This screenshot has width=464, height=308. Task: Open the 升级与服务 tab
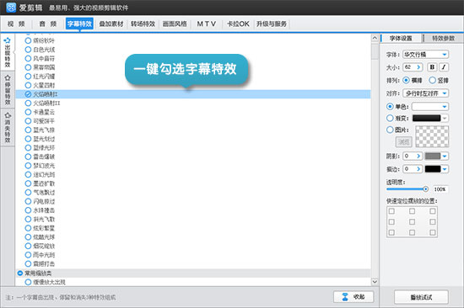click(x=272, y=24)
